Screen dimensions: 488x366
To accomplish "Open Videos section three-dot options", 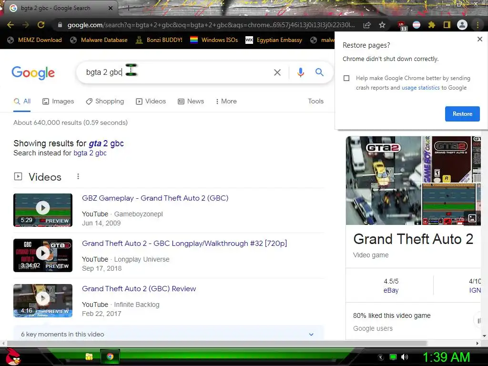I will (x=78, y=176).
